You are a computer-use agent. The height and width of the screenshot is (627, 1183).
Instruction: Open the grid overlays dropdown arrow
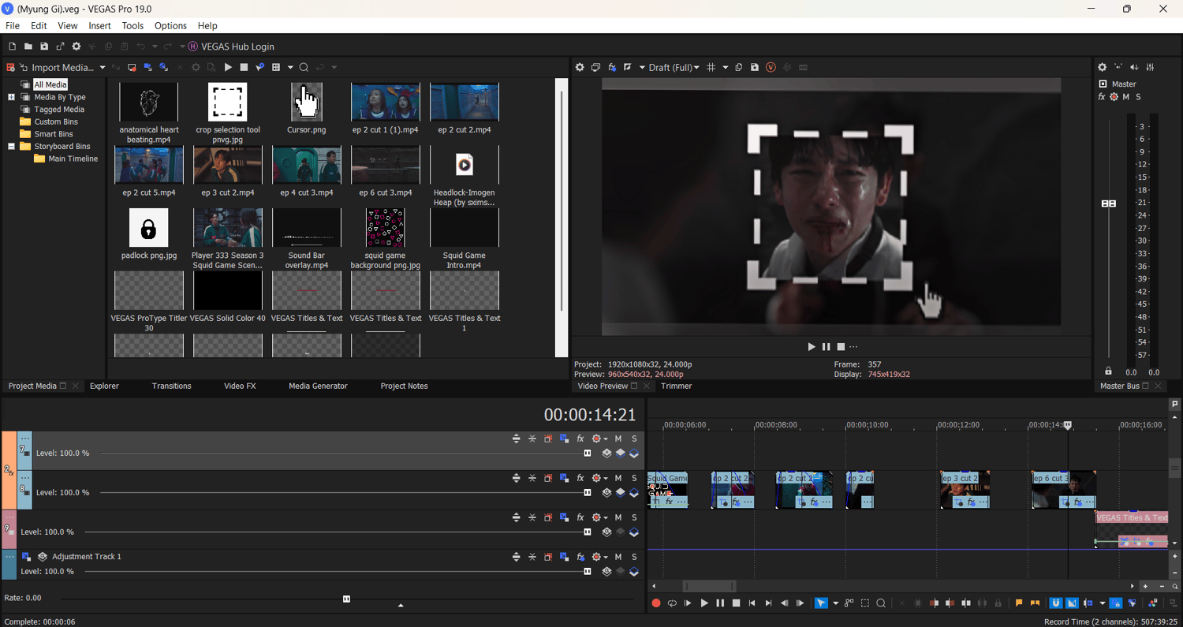coord(726,68)
